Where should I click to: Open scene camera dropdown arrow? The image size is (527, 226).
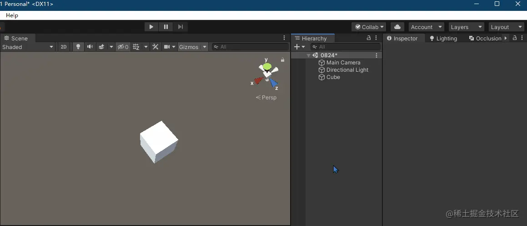point(174,47)
